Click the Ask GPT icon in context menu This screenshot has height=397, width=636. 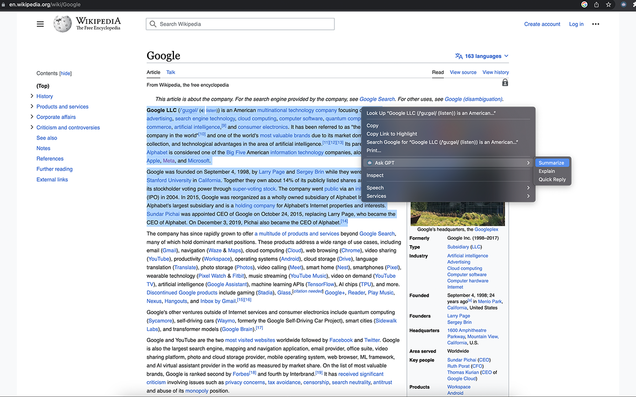click(x=370, y=163)
